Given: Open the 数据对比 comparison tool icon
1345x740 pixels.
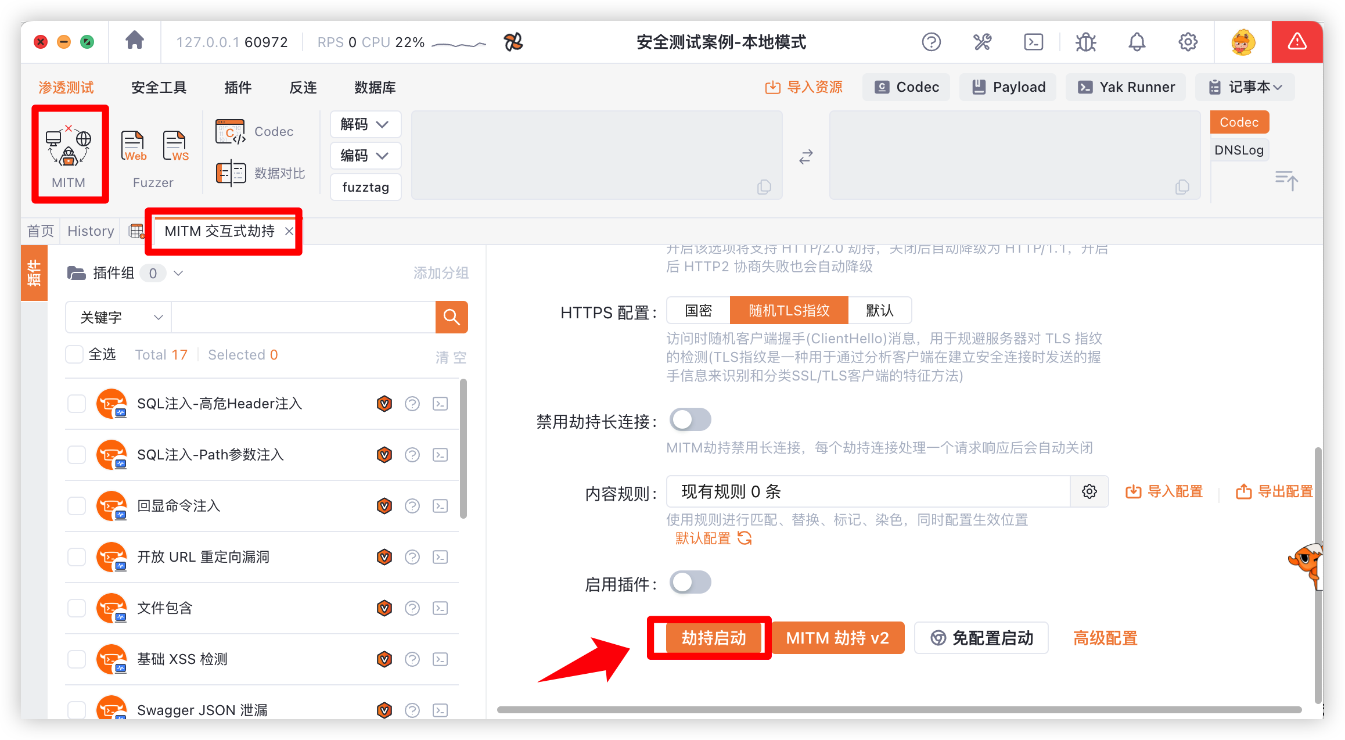Looking at the screenshot, I should point(231,173).
